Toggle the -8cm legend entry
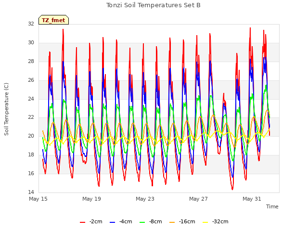This screenshot has width=308, height=231. point(151,222)
